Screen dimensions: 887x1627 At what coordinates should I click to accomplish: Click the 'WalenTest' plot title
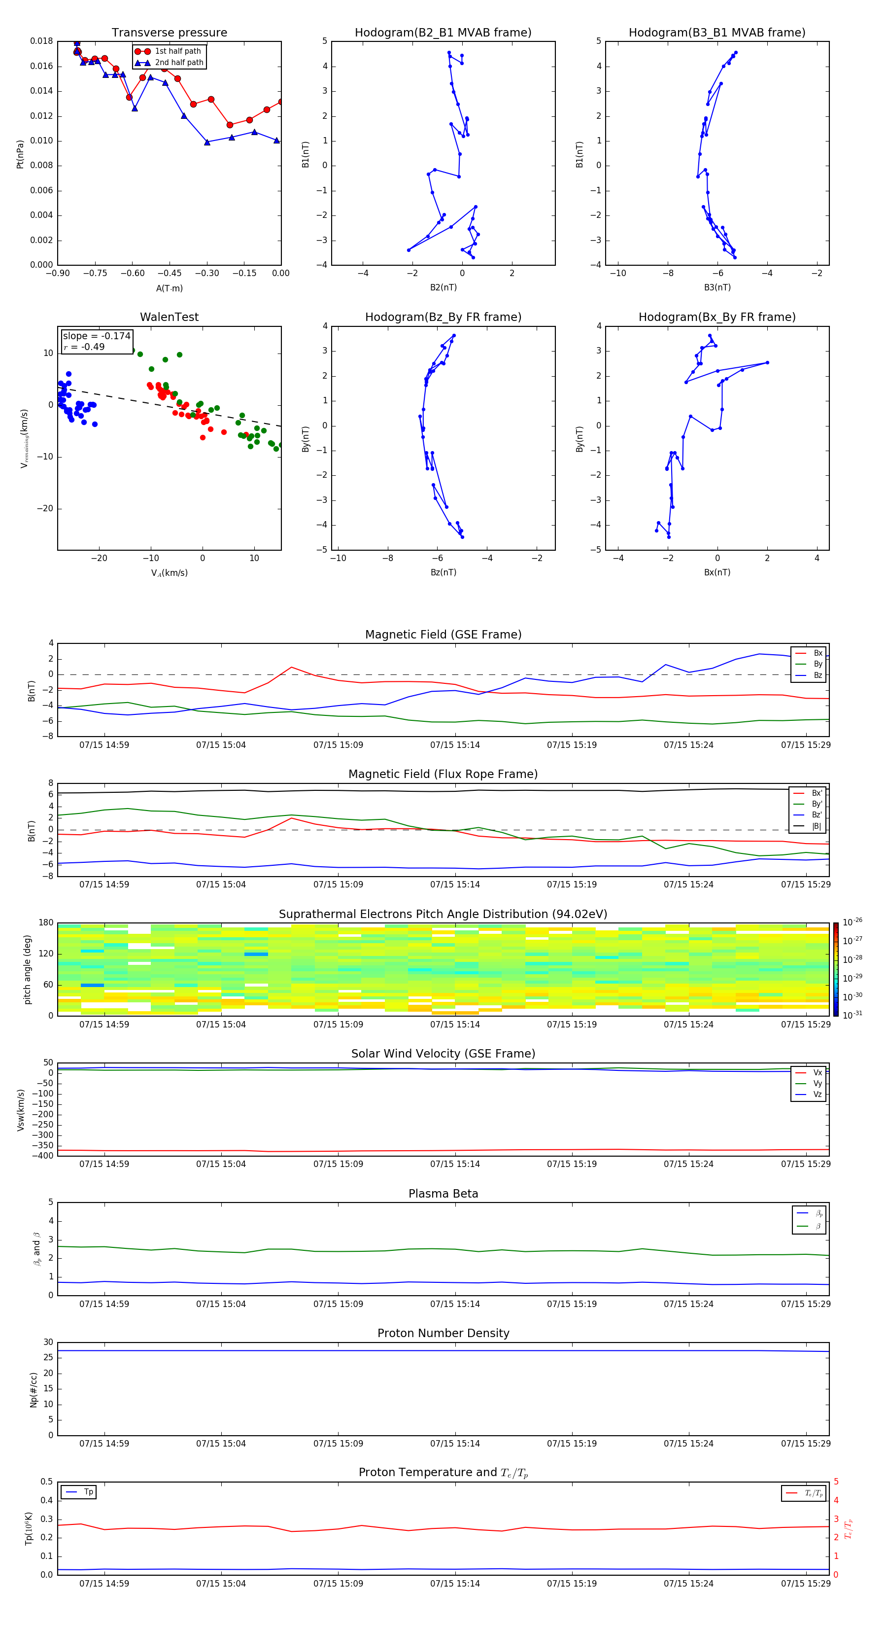pyautogui.click(x=169, y=317)
